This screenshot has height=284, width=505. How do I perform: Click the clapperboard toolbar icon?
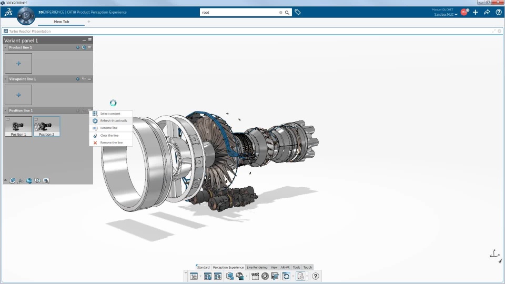click(x=255, y=276)
